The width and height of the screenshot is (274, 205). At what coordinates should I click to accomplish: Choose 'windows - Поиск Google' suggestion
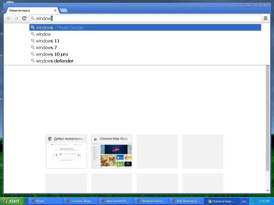(145, 27)
